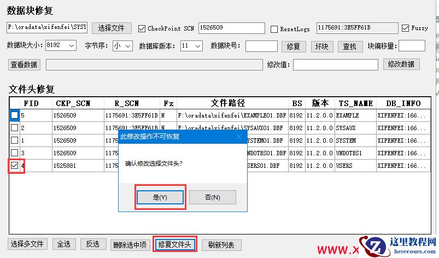The height and width of the screenshot is (258, 439).
Task: Click the 刷新列表 button
Action: [x=221, y=245]
